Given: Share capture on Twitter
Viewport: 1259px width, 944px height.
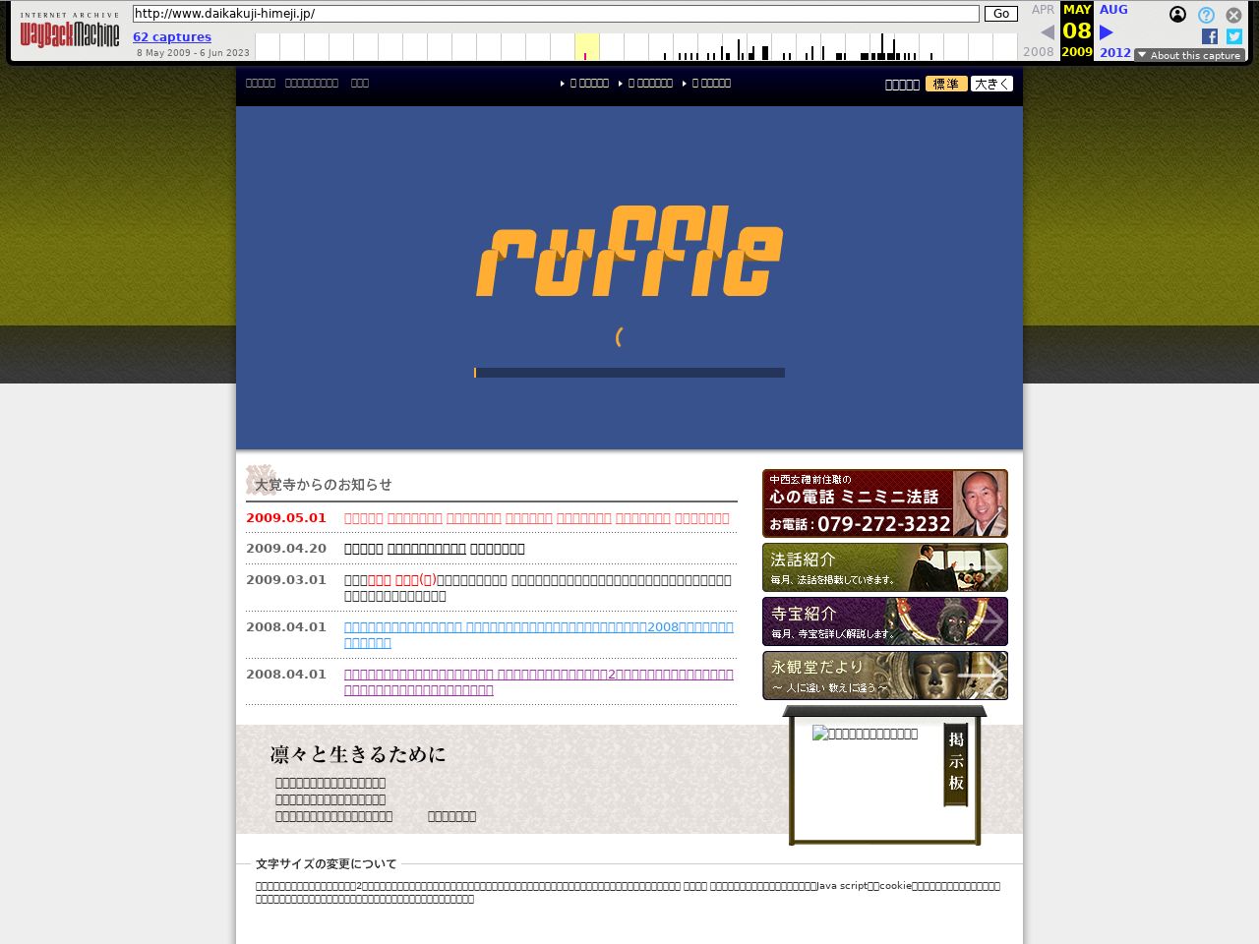Looking at the screenshot, I should point(1234,36).
